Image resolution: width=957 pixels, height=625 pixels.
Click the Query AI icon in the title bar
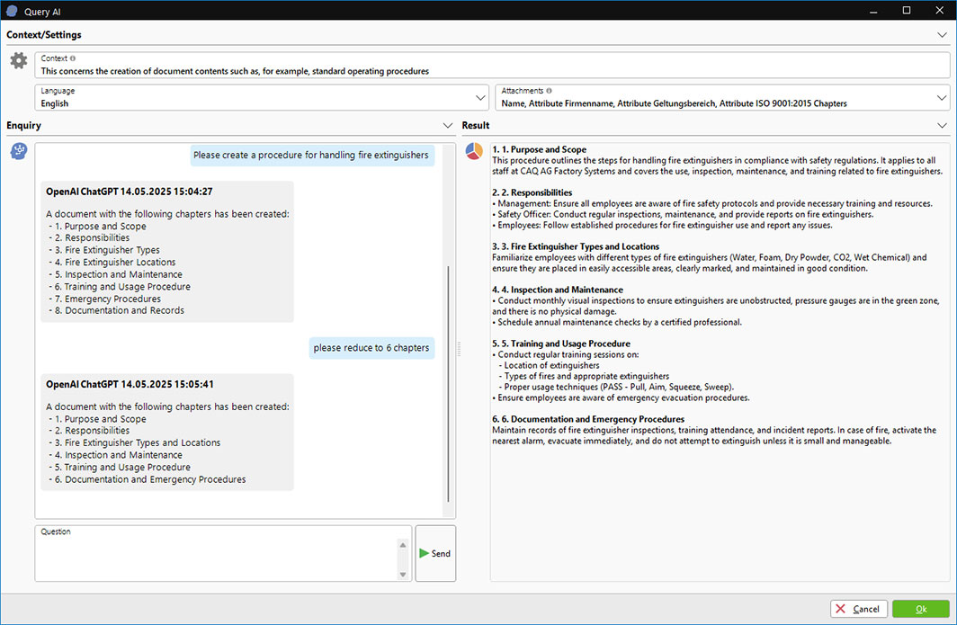pos(11,10)
